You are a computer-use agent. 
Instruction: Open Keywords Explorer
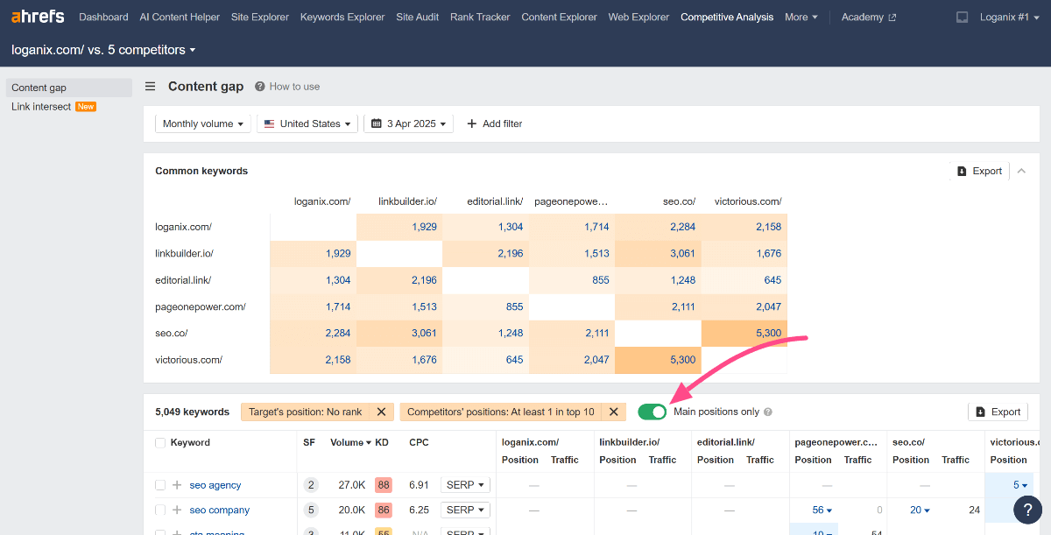point(342,17)
